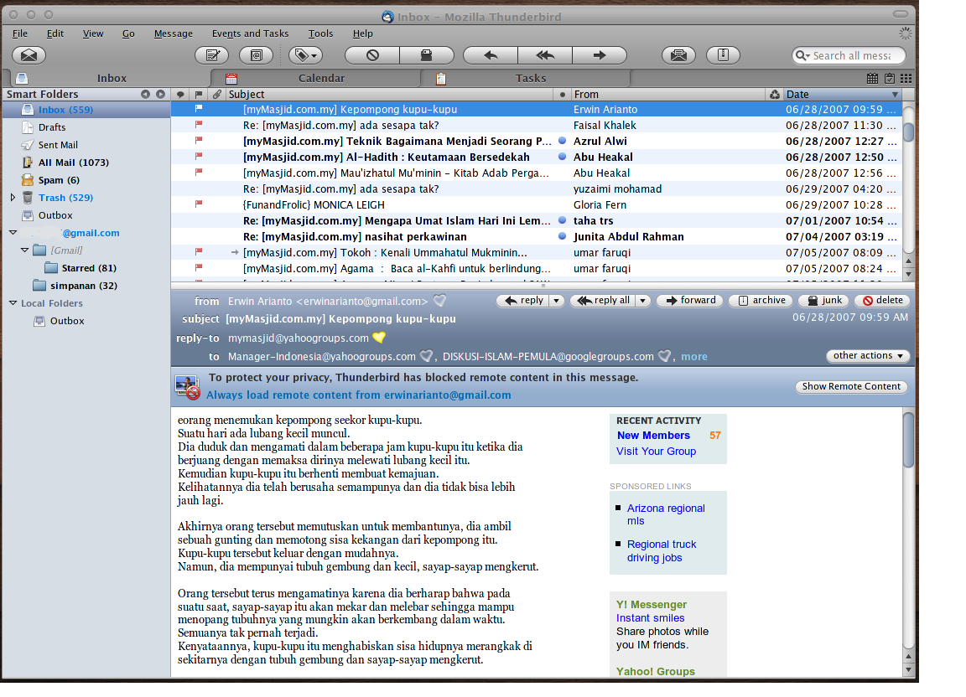
Task: Click the Search all messages field
Action: tap(849, 55)
